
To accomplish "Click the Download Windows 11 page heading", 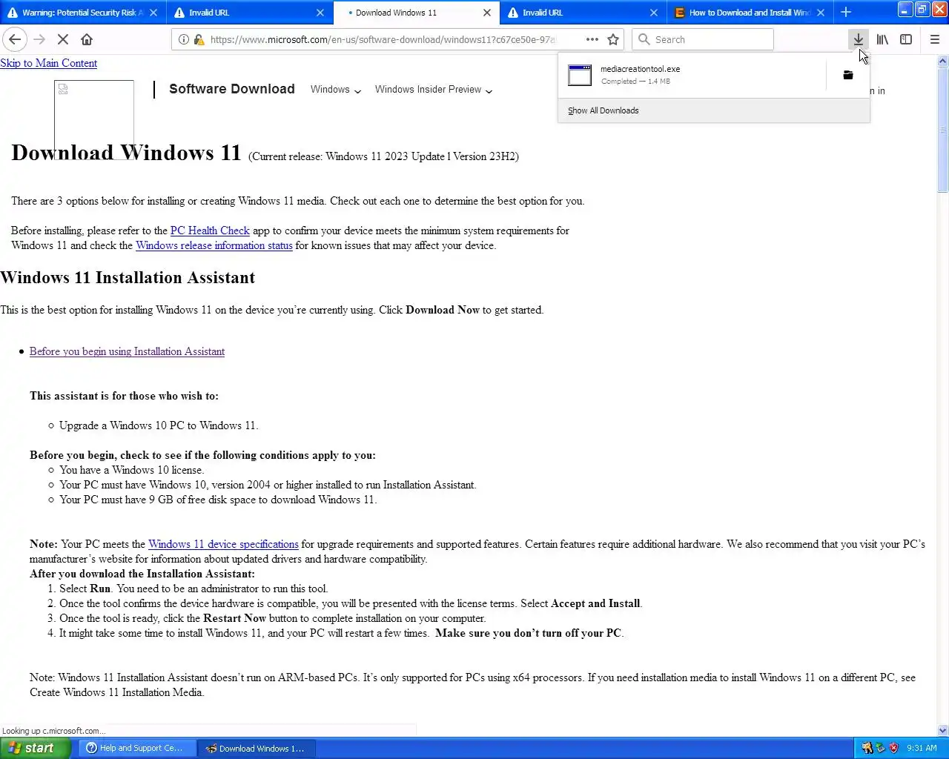I will [126, 153].
